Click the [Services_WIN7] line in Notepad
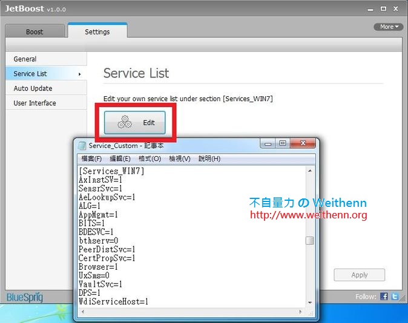The width and height of the screenshot is (408, 323). (x=111, y=171)
